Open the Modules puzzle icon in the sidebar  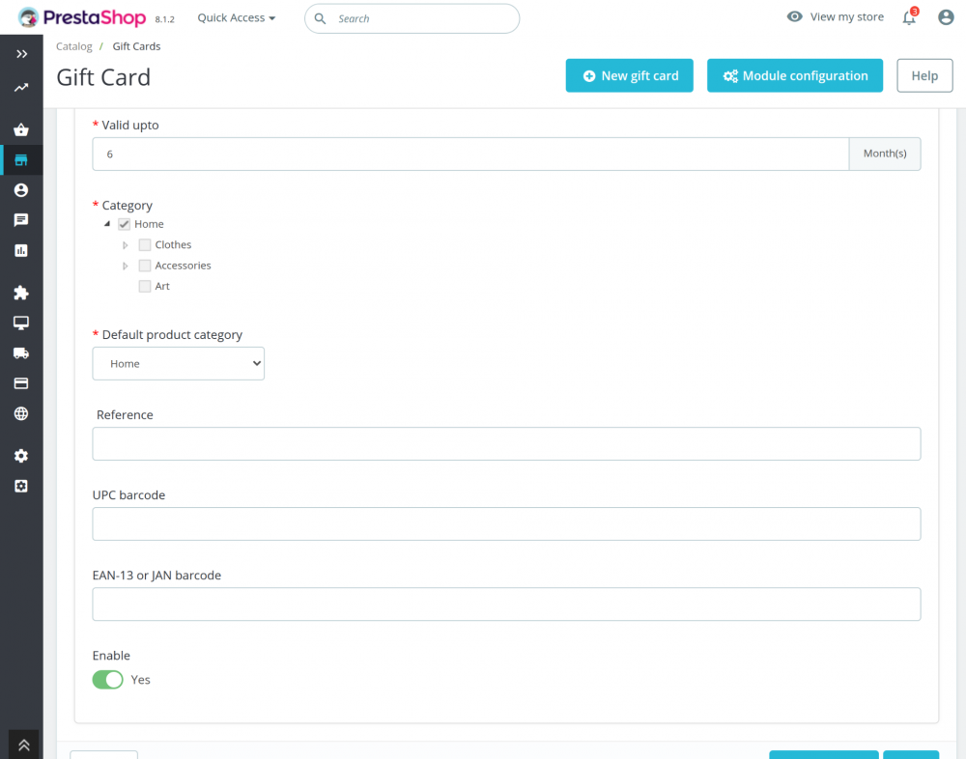(x=21, y=293)
